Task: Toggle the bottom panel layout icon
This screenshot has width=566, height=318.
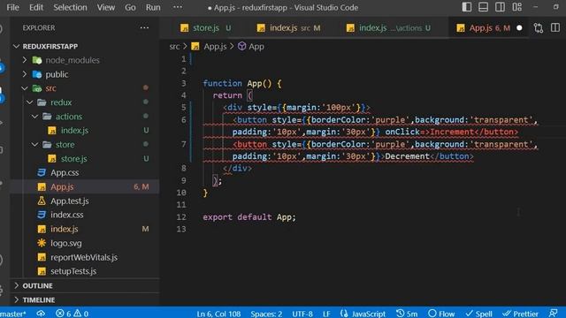Action: click(x=483, y=7)
